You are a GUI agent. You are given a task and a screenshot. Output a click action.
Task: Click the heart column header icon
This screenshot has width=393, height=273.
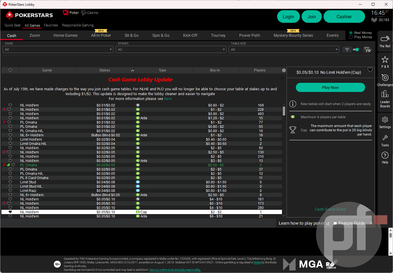click(10, 70)
